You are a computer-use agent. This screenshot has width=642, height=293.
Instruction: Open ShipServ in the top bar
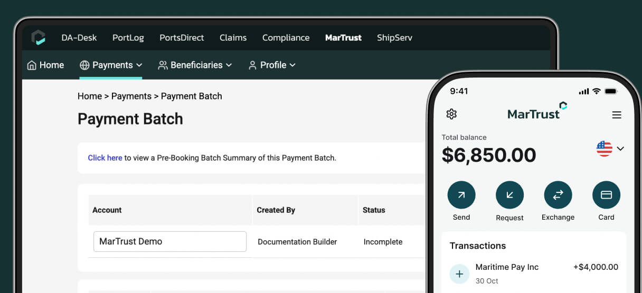[x=394, y=38]
